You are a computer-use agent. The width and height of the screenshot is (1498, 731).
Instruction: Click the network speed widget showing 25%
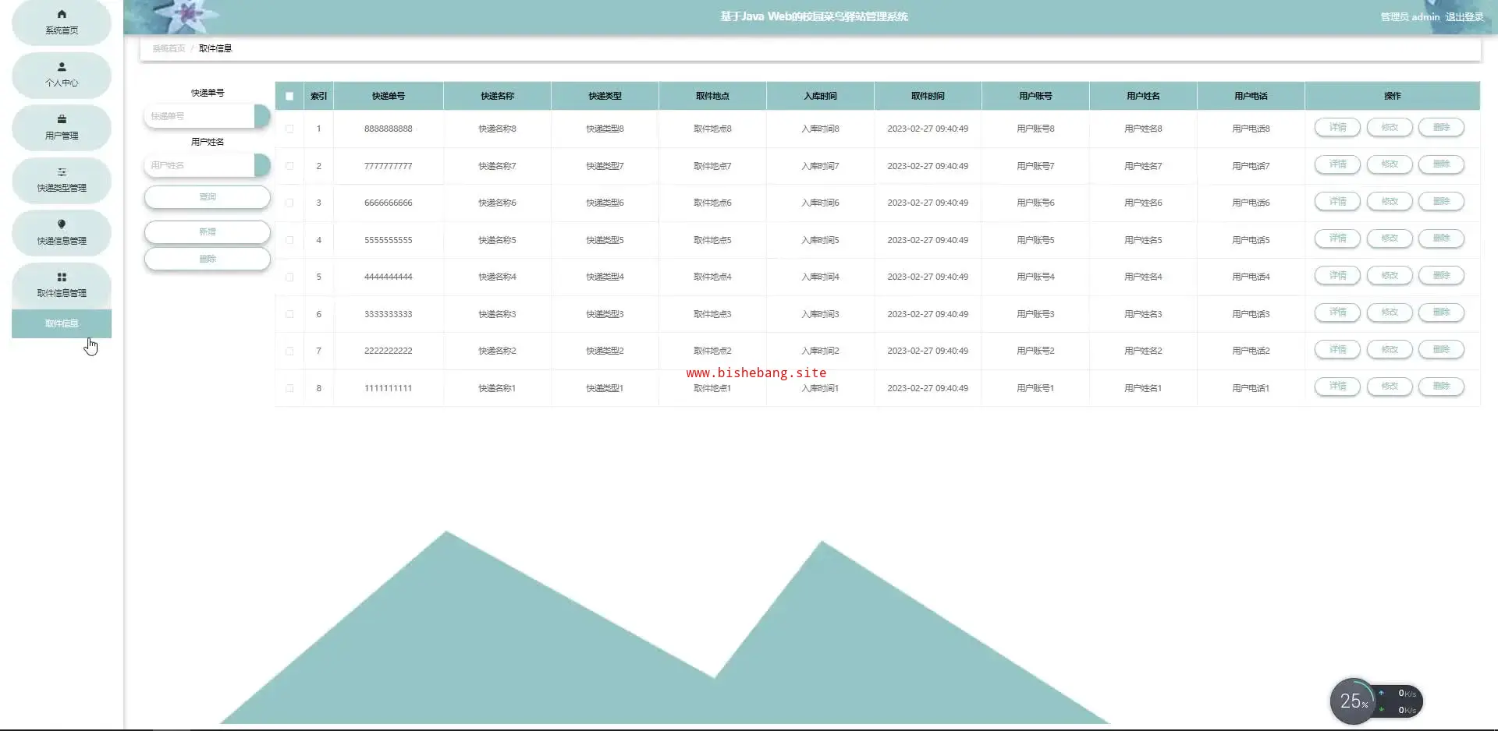[x=1376, y=701]
